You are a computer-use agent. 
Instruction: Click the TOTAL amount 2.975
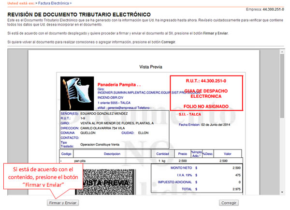coord(236,189)
